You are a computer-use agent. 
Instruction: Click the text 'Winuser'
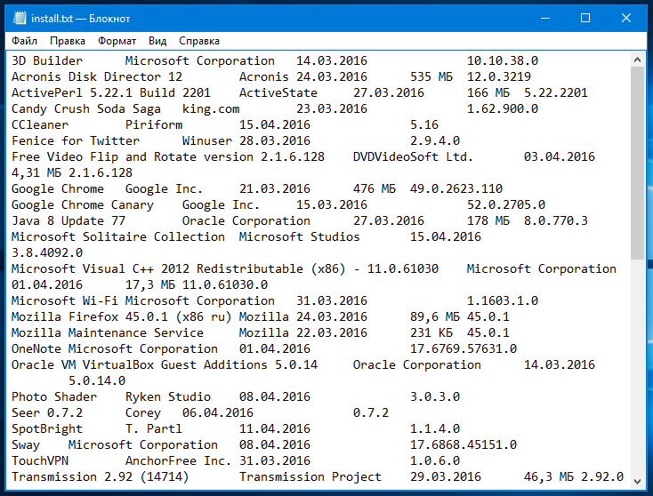[206, 140]
